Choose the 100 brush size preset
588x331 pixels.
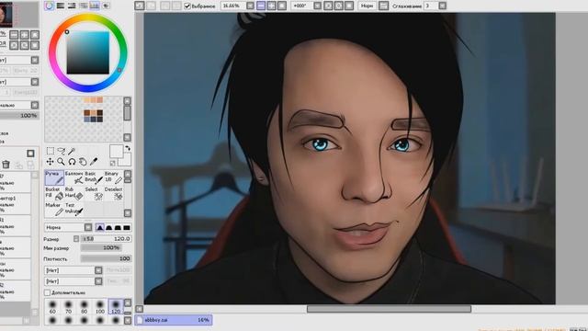coord(100,306)
